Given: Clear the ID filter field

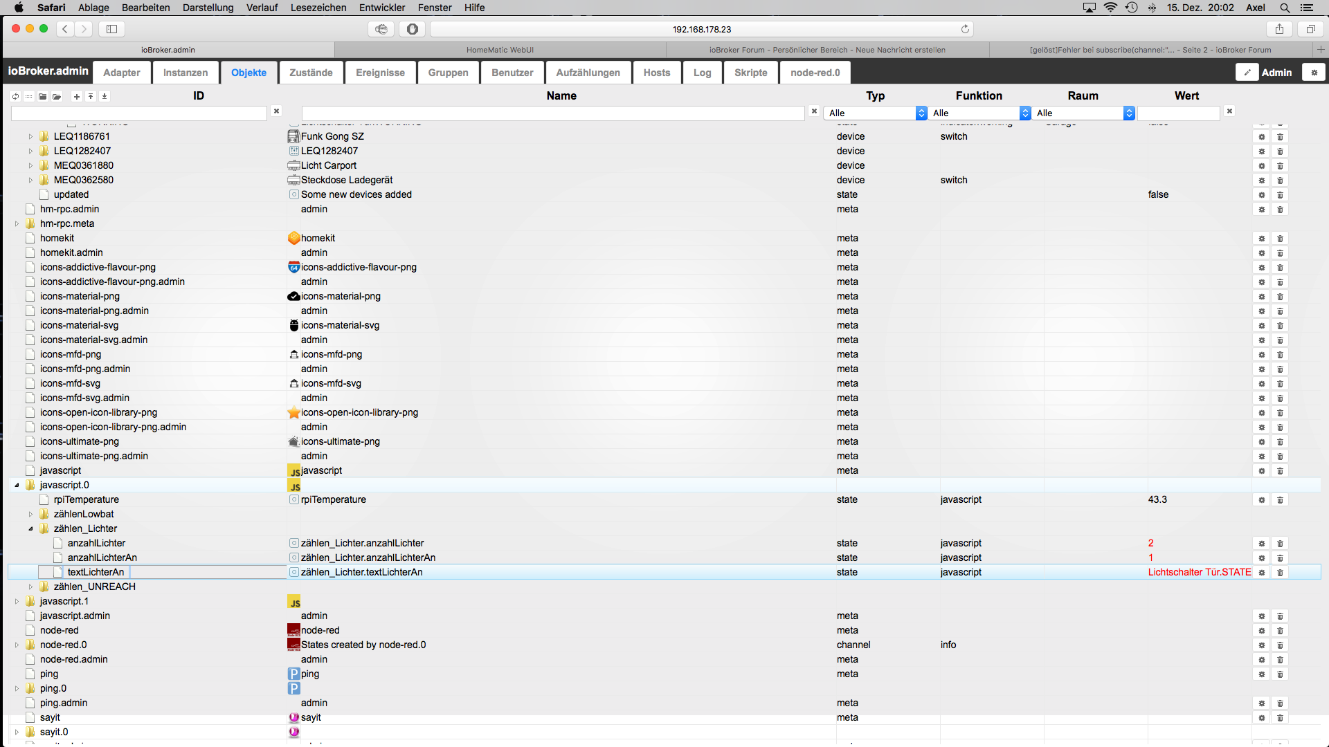Looking at the screenshot, I should point(276,111).
